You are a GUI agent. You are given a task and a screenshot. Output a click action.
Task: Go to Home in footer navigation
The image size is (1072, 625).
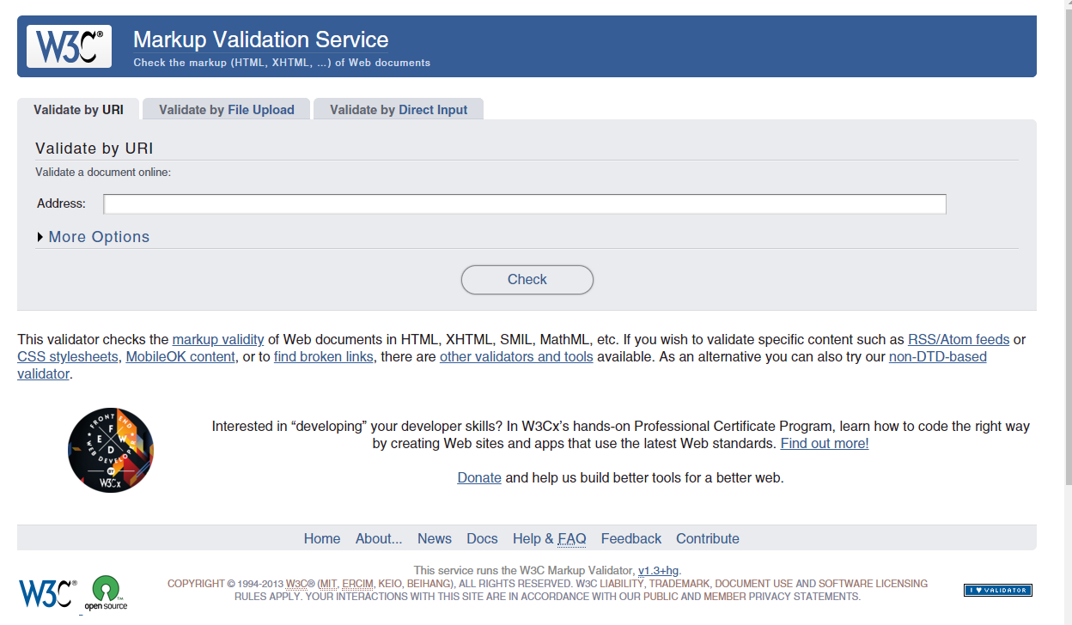click(x=322, y=539)
